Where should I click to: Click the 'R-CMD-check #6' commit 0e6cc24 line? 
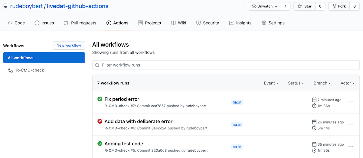[x=156, y=128]
